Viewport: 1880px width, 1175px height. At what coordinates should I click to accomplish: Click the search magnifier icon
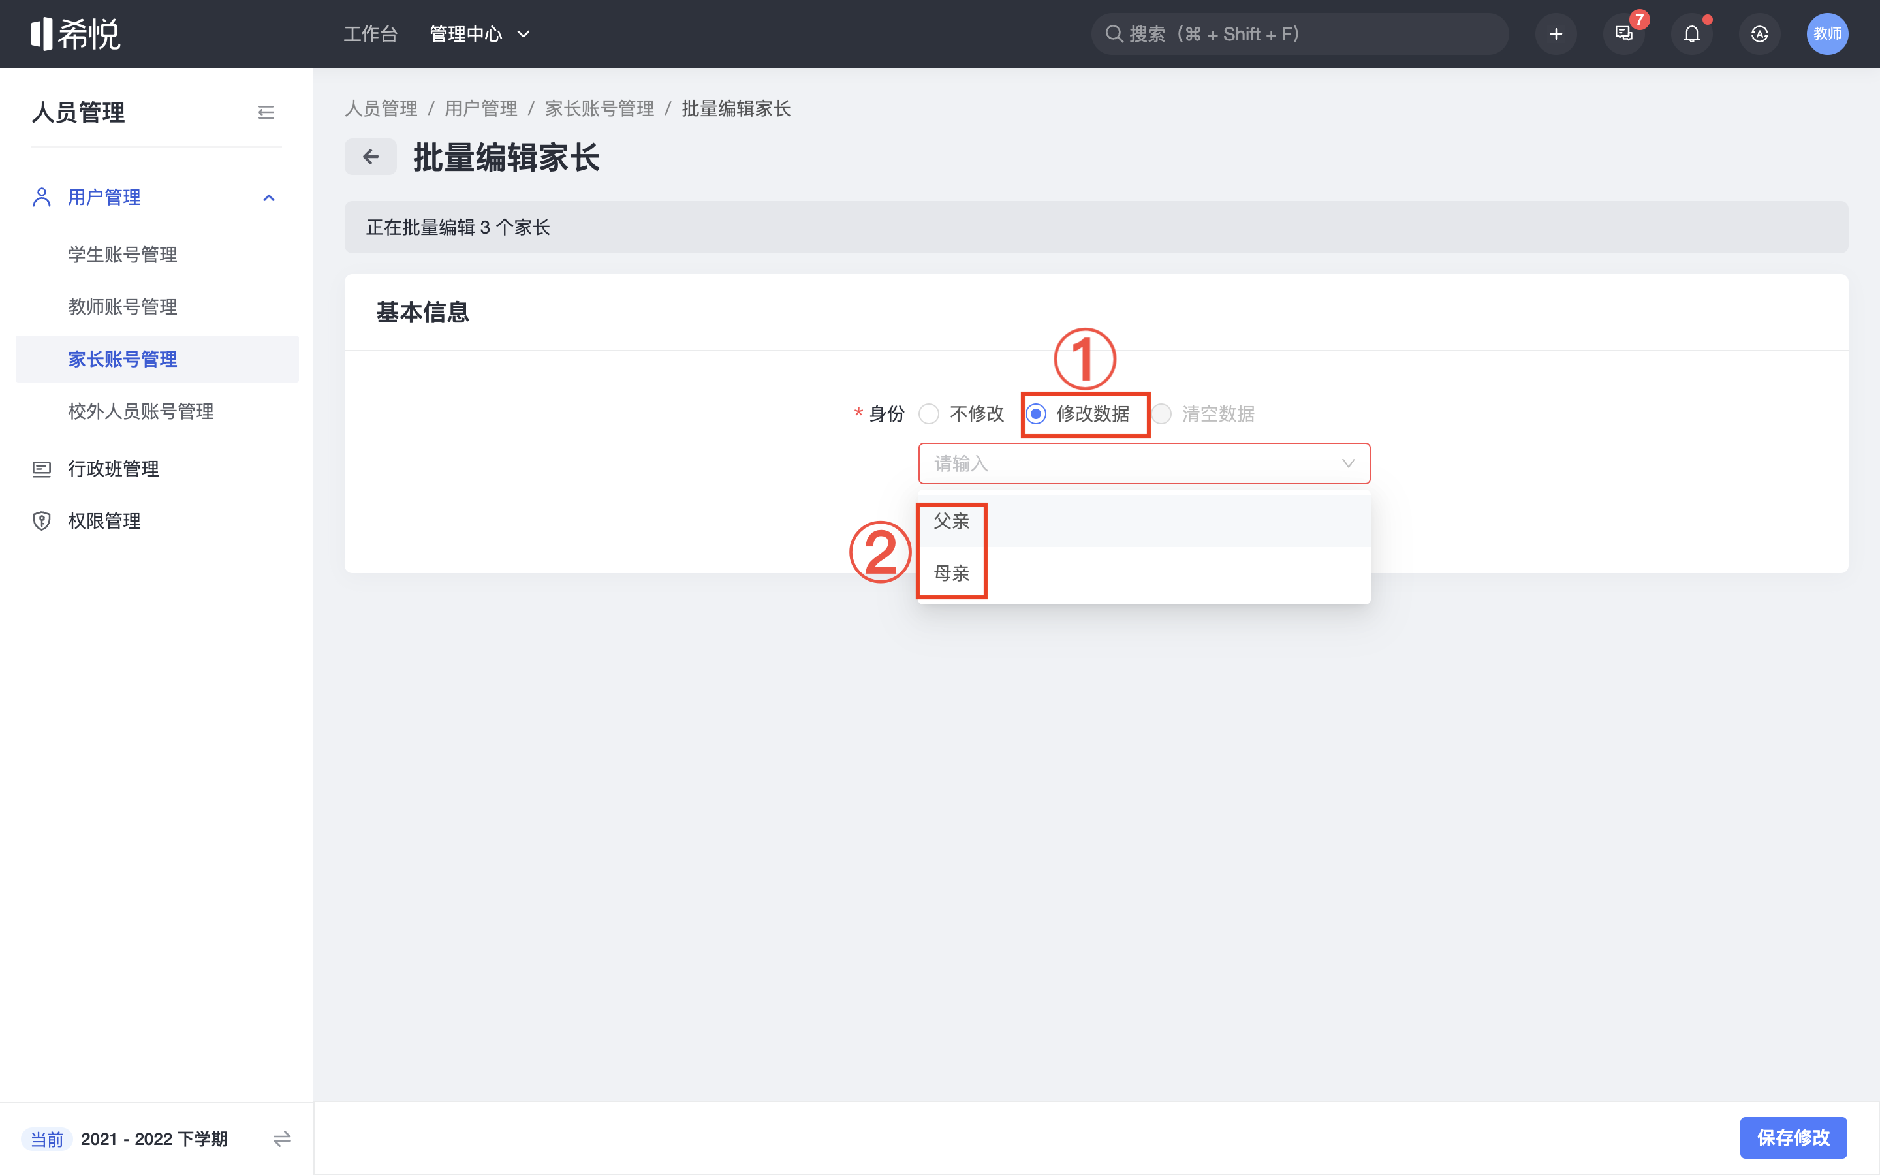[x=1114, y=34]
